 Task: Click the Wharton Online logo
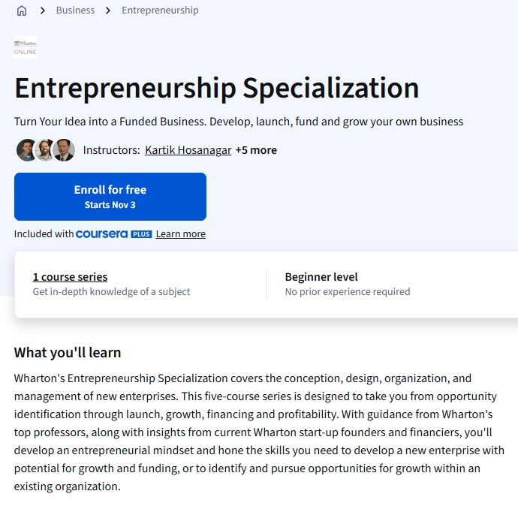26,47
